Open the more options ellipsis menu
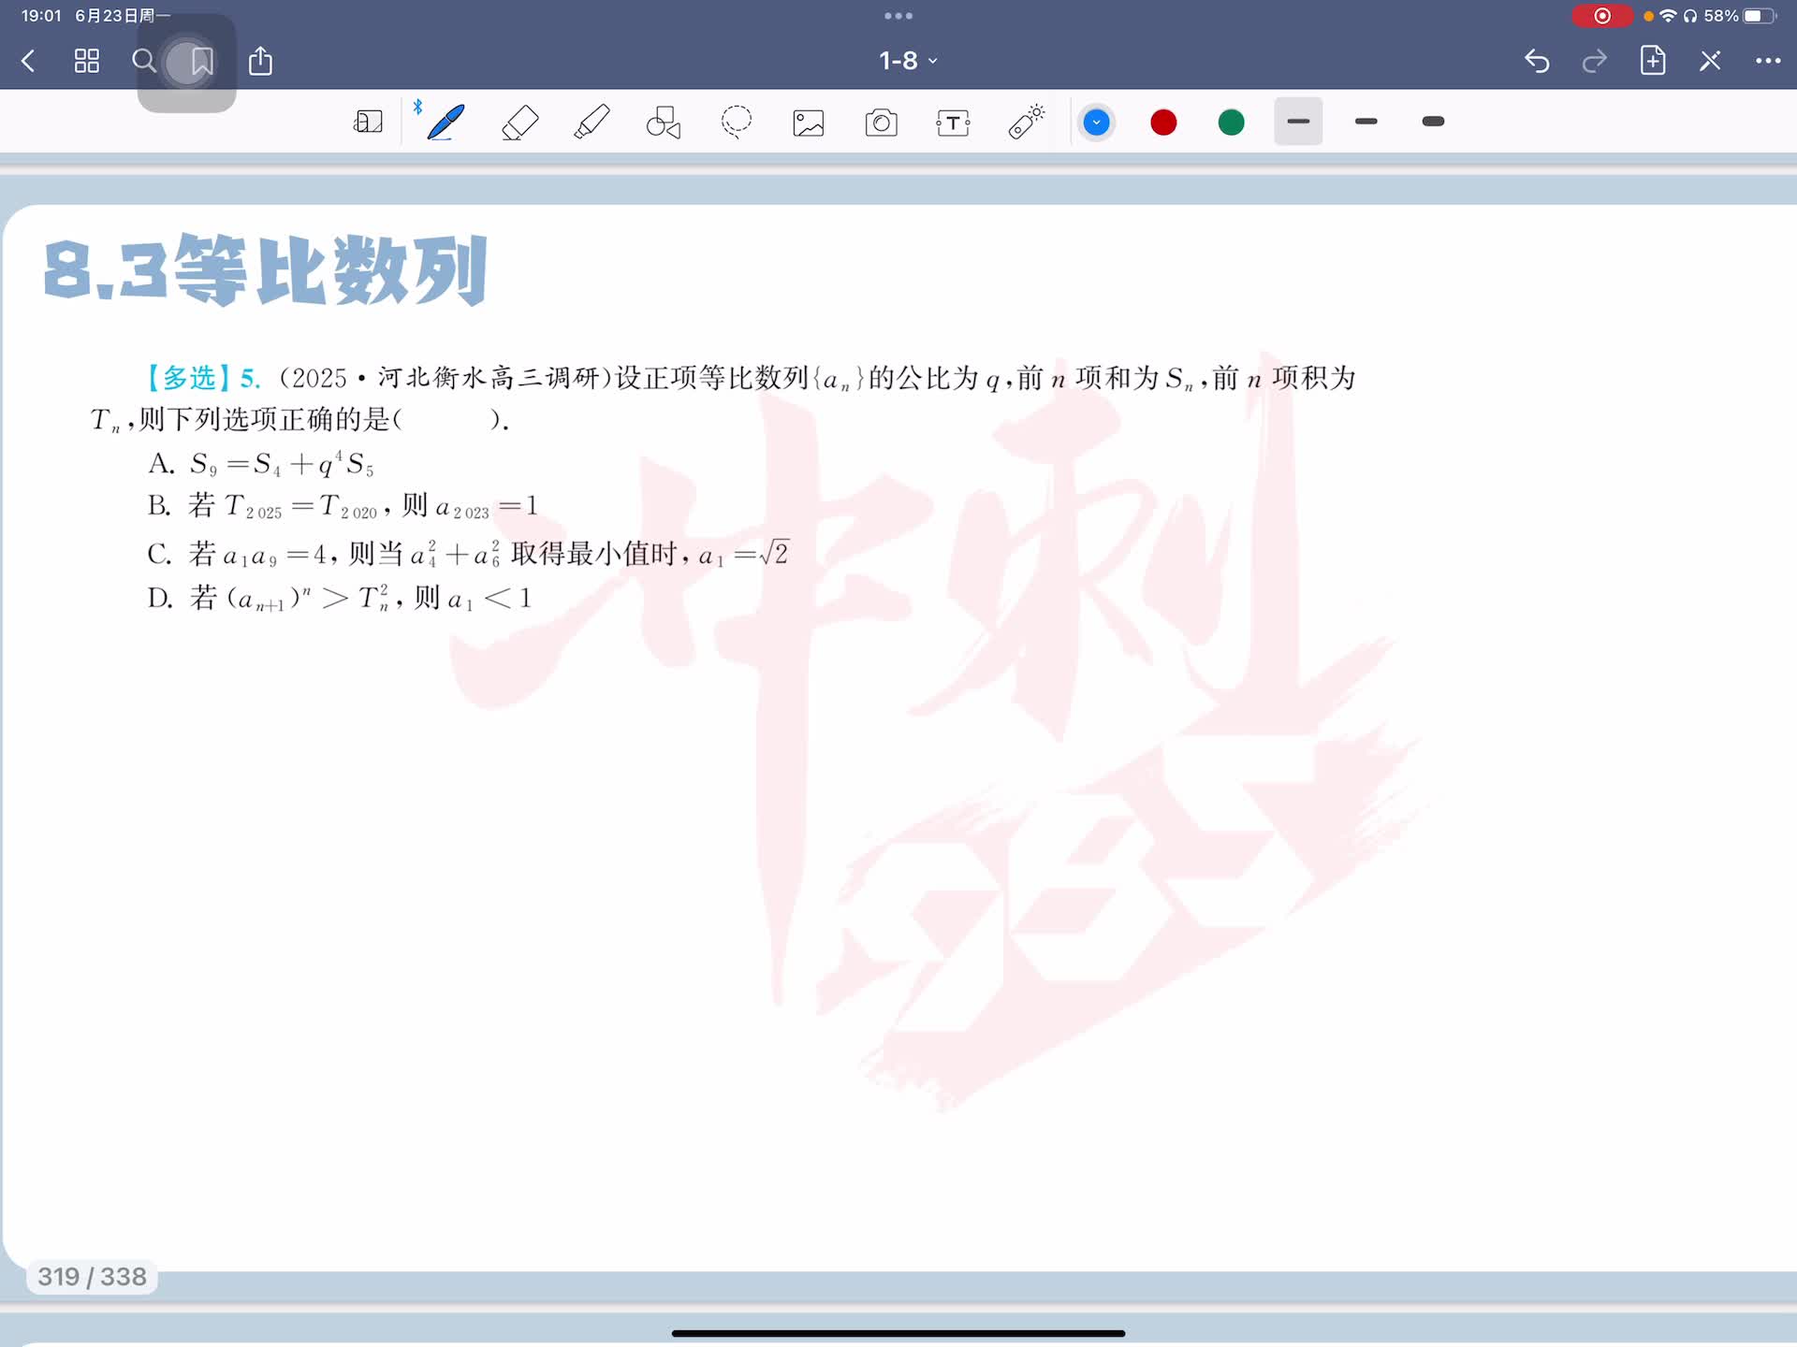This screenshot has height=1347, width=1797. click(1767, 62)
